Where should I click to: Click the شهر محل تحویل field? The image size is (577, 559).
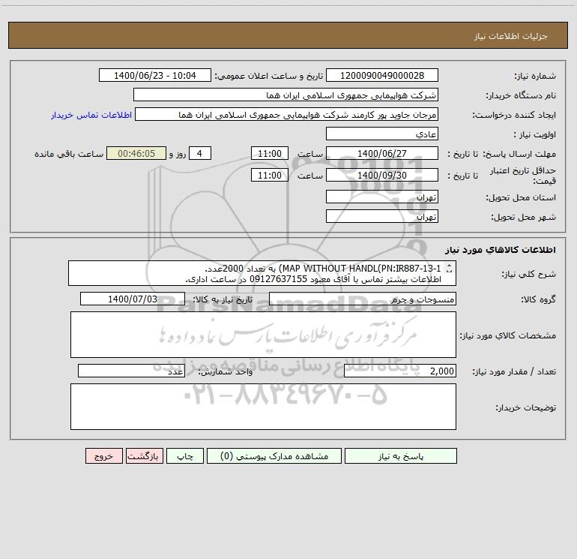click(382, 217)
